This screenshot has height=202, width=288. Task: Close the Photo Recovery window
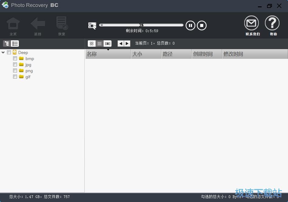(x=279, y=6)
